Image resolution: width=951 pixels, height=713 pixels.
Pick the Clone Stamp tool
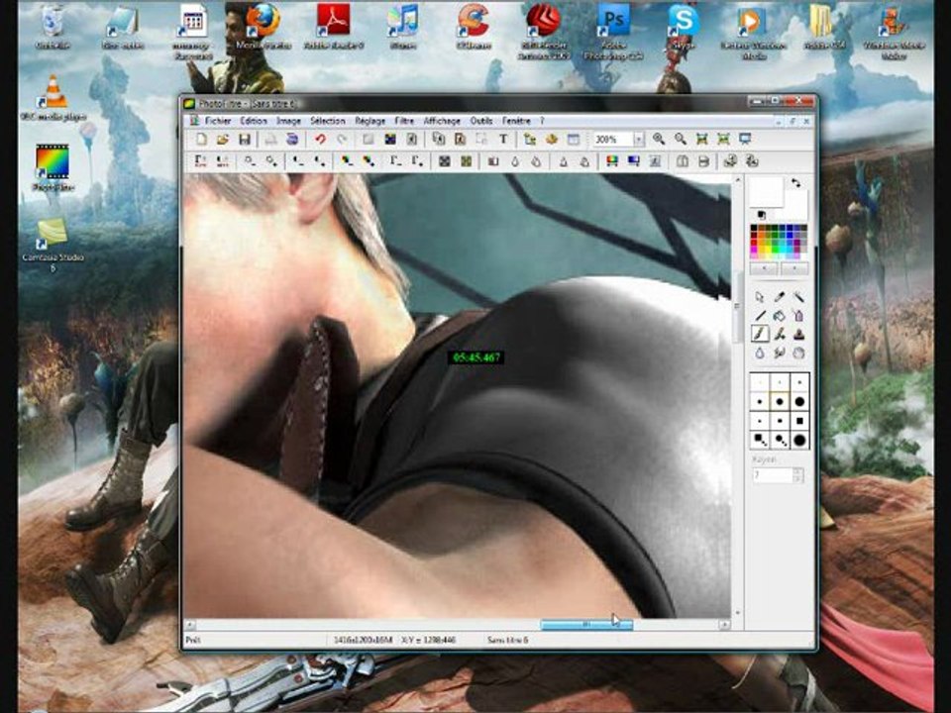[798, 334]
